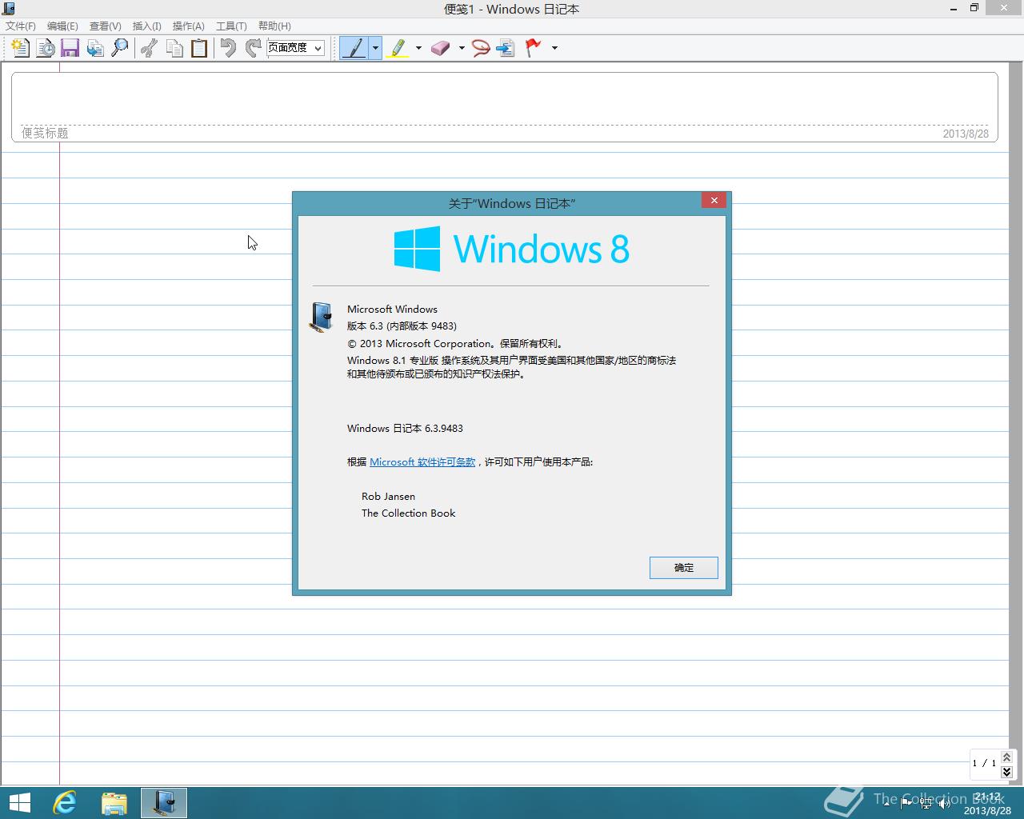The height and width of the screenshot is (819, 1024).
Task: Select the red Flag tool
Action: point(534,48)
